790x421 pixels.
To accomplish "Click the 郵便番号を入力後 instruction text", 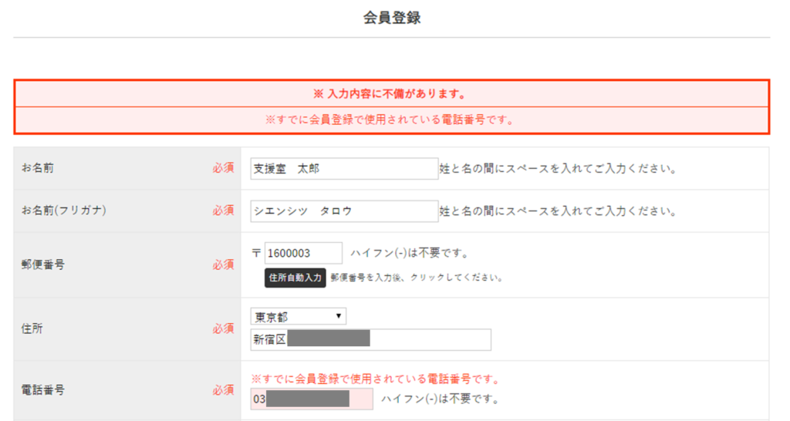I will [417, 278].
